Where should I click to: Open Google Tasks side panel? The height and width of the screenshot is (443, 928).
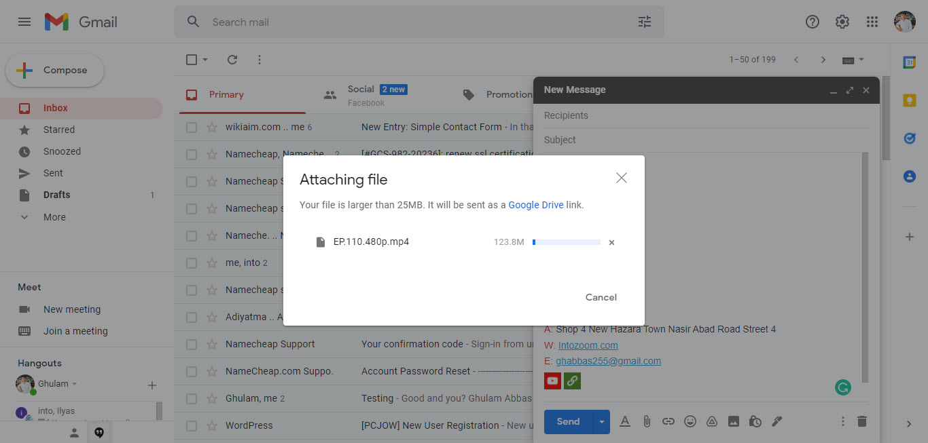[x=909, y=138]
